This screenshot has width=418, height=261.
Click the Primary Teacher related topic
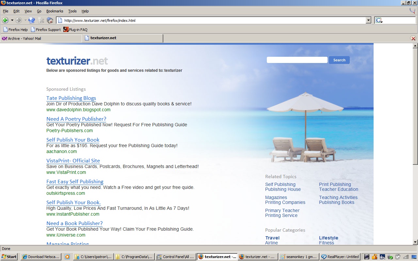tap(282, 210)
